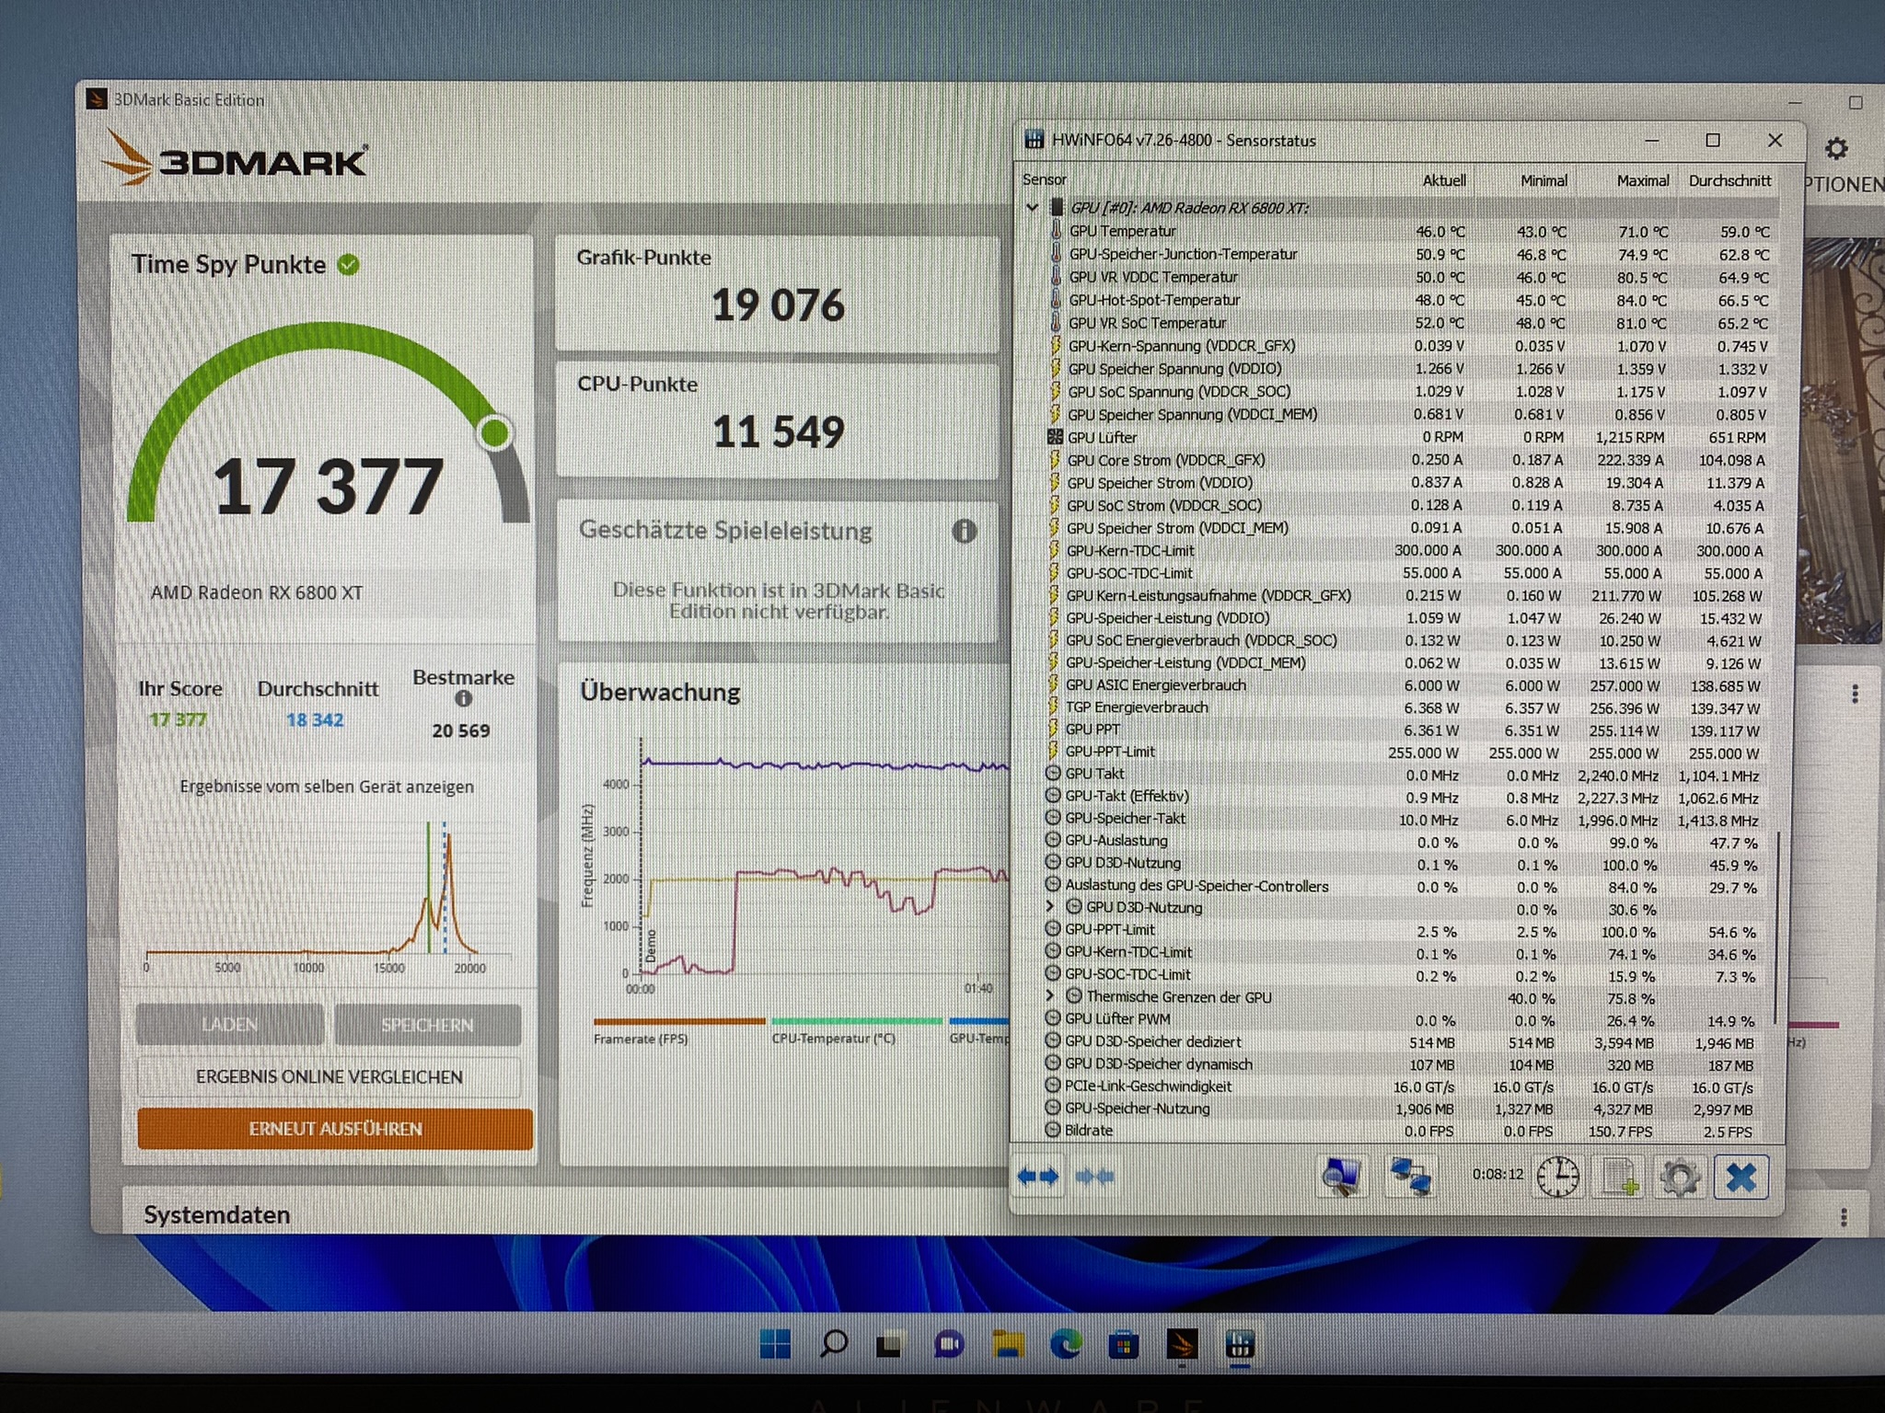The width and height of the screenshot is (1885, 1413).
Task: Start logging with the document plus icon
Action: tap(1619, 1177)
